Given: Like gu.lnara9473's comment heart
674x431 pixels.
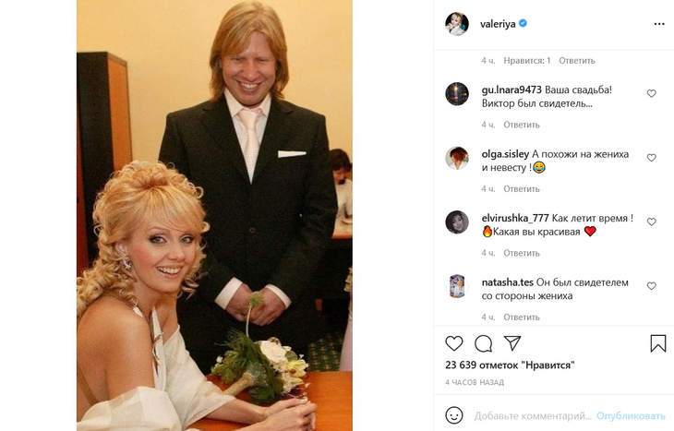Looking at the screenshot, I should (x=652, y=93).
